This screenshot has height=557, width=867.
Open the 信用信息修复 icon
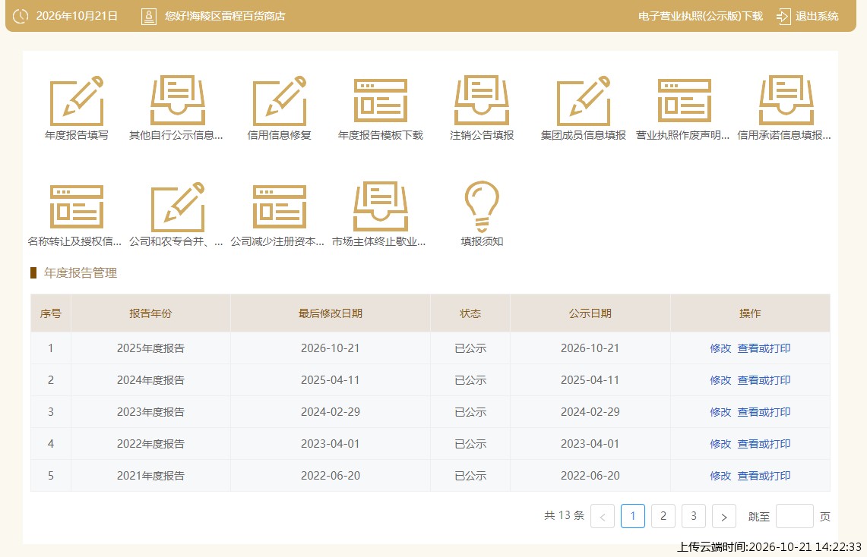tap(279, 101)
